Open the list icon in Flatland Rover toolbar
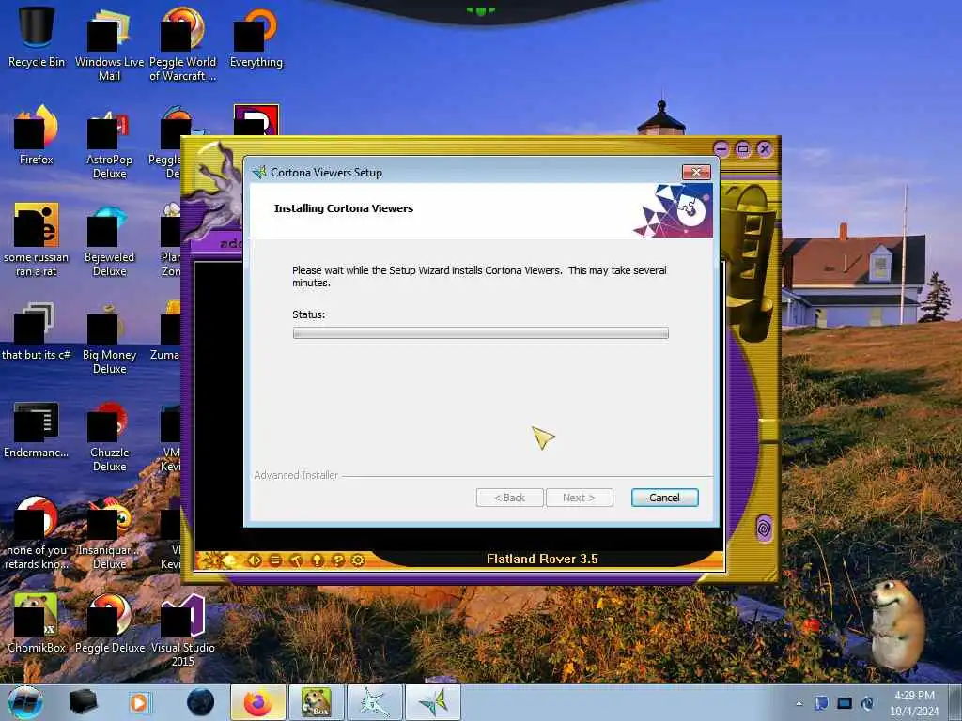 coord(275,560)
